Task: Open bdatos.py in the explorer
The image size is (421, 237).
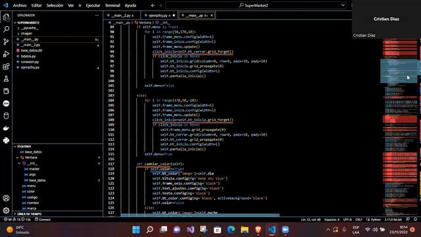Action: [28, 56]
